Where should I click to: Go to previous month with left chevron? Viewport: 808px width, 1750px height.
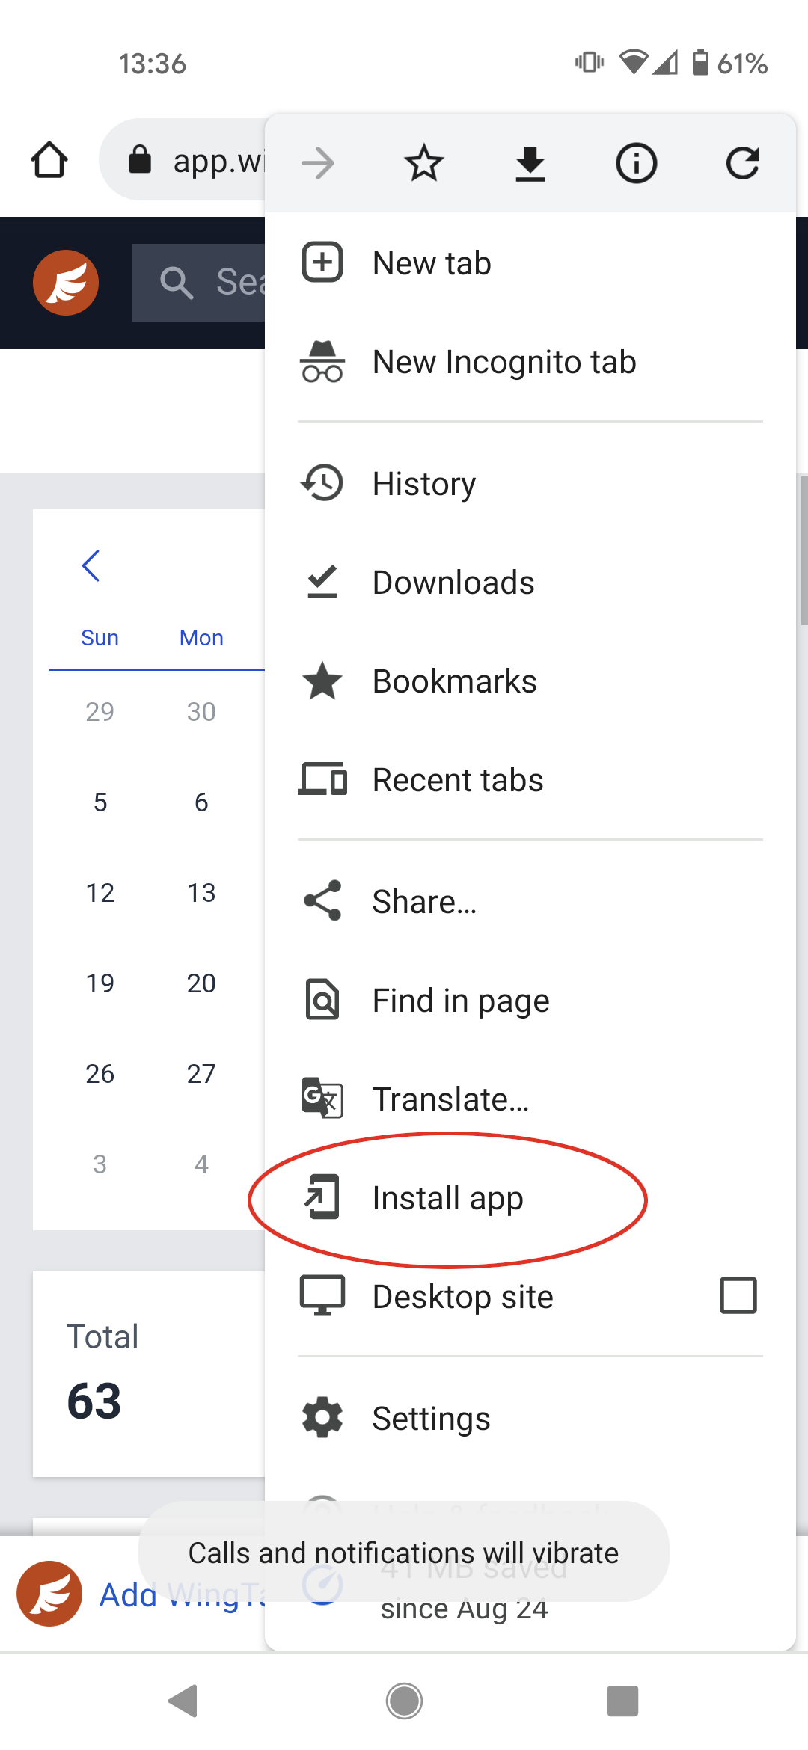[91, 565]
